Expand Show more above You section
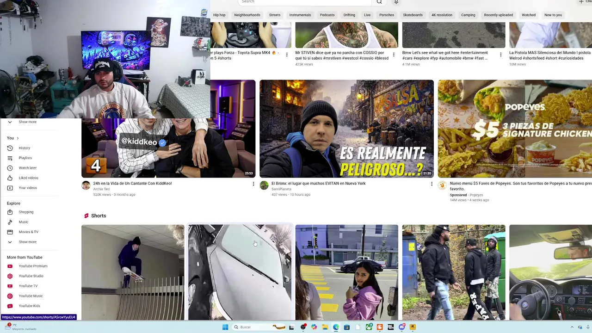592x333 pixels. [27, 122]
